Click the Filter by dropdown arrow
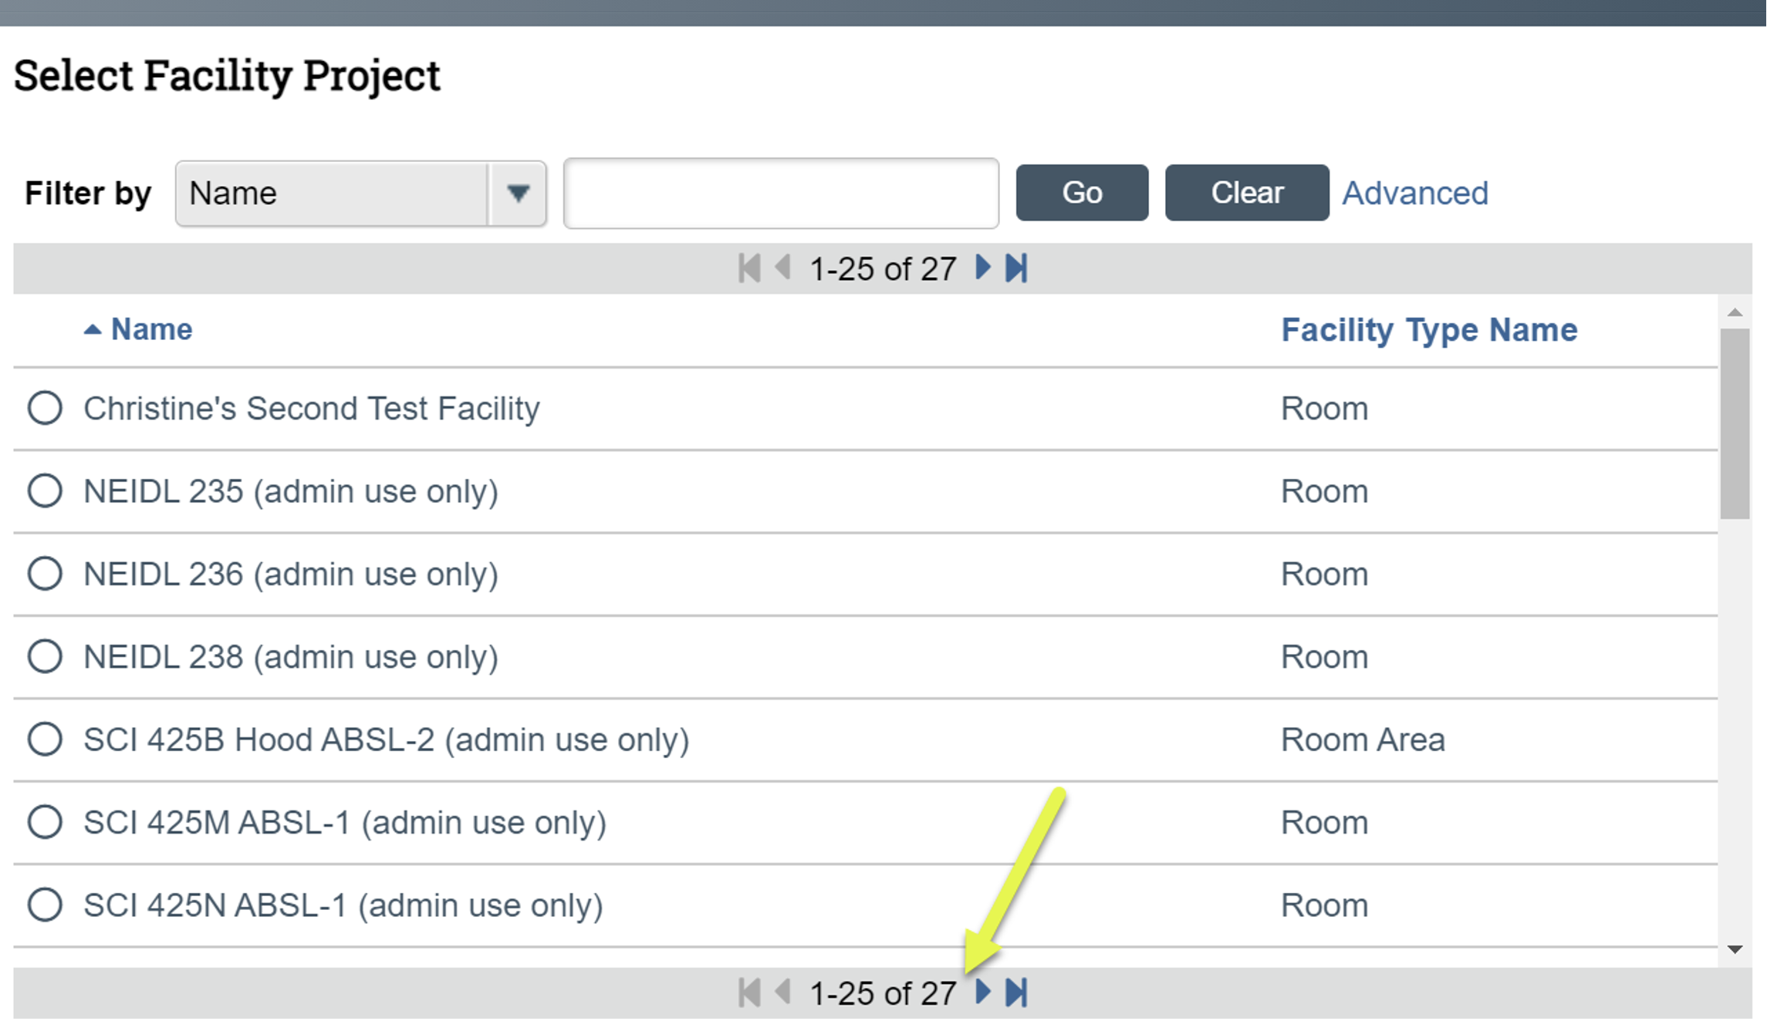The width and height of the screenshot is (1767, 1021). 518,194
